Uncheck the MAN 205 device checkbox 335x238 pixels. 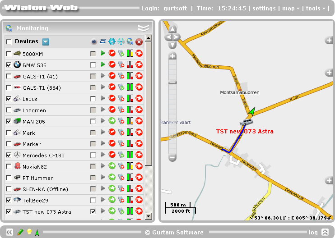click(9, 121)
